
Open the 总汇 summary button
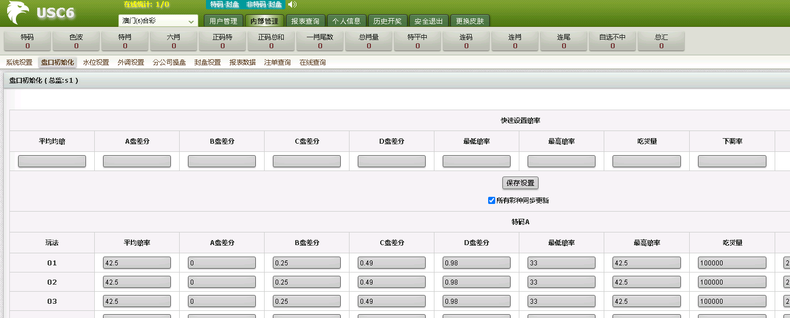(661, 41)
